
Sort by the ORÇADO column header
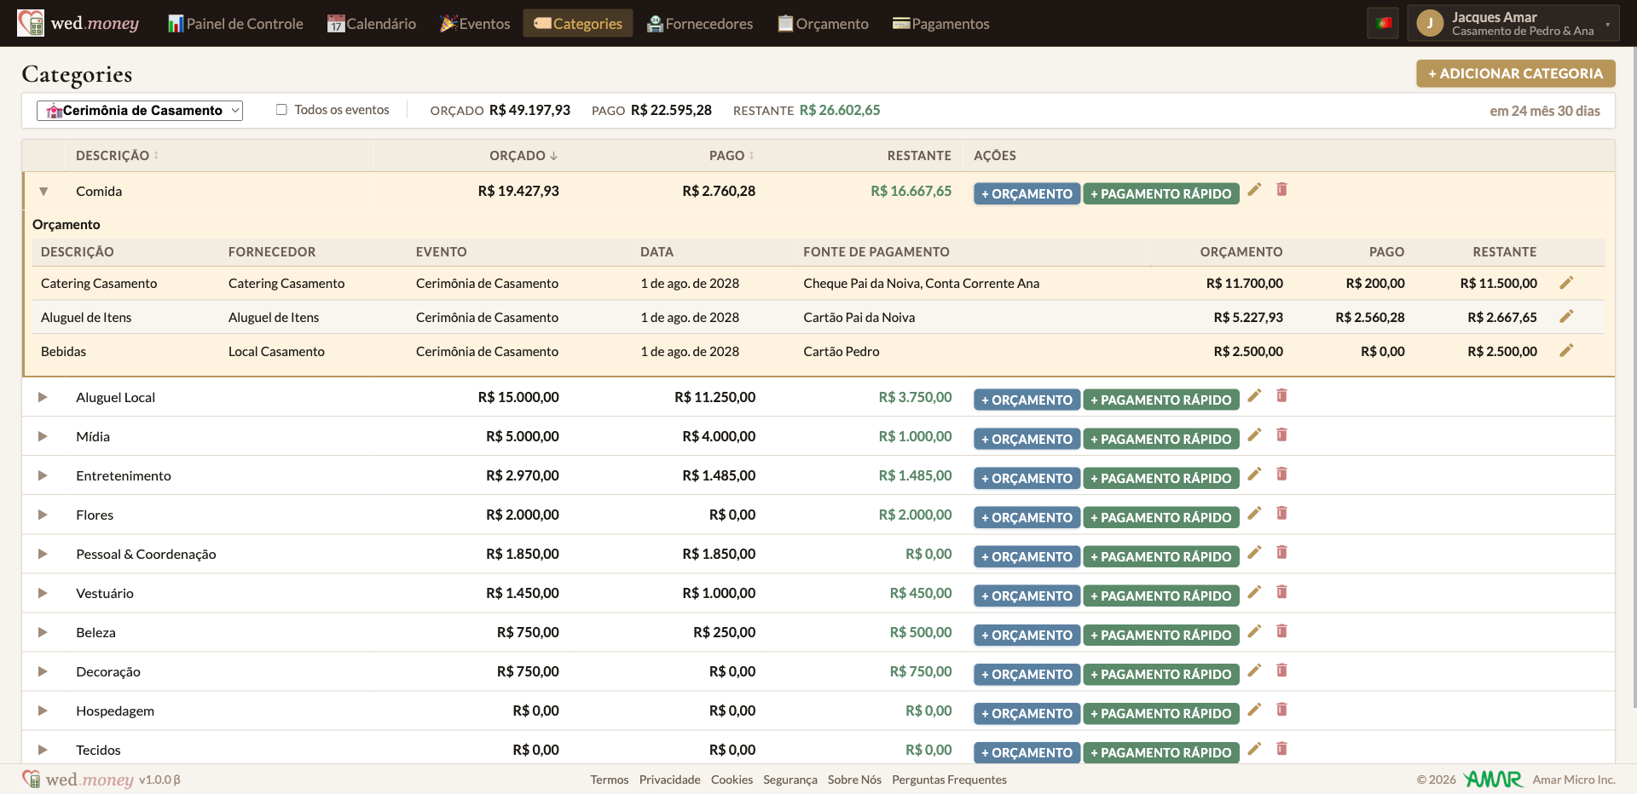[523, 156]
